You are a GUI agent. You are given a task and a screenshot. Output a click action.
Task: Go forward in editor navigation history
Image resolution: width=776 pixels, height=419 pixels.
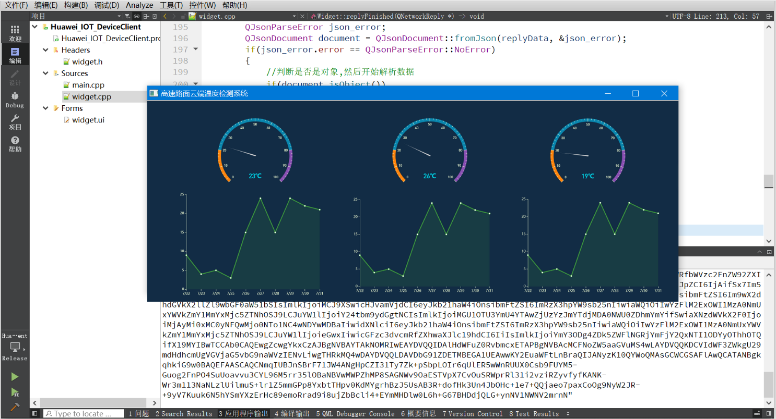(174, 16)
